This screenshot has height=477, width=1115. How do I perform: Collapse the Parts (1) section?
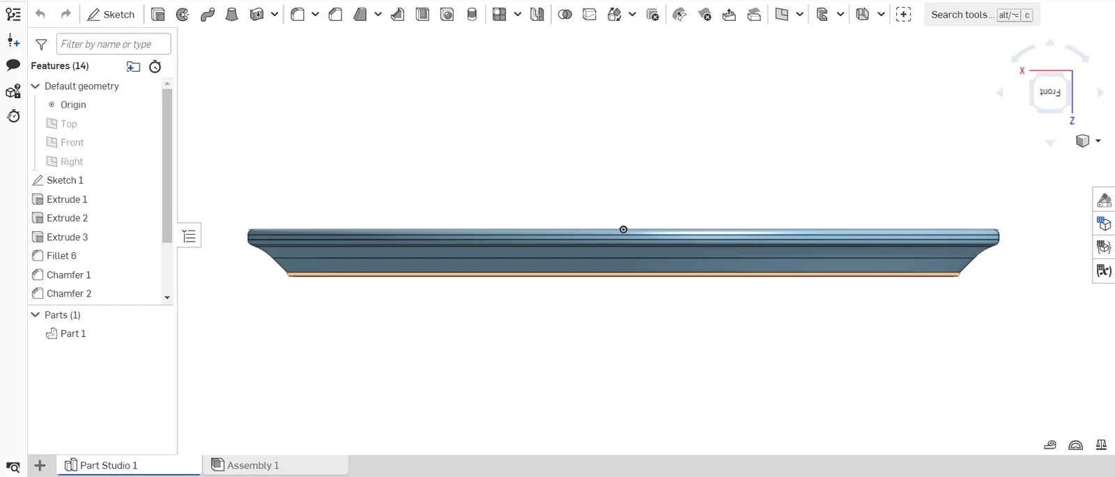[x=36, y=315]
